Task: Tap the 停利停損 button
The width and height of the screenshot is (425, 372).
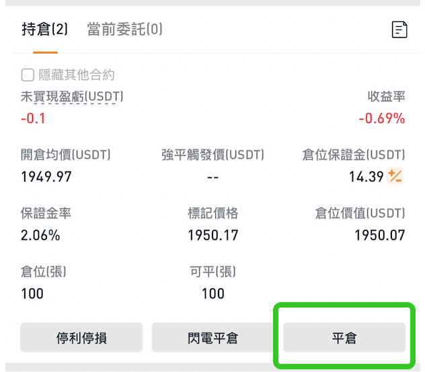Action: coord(81,337)
